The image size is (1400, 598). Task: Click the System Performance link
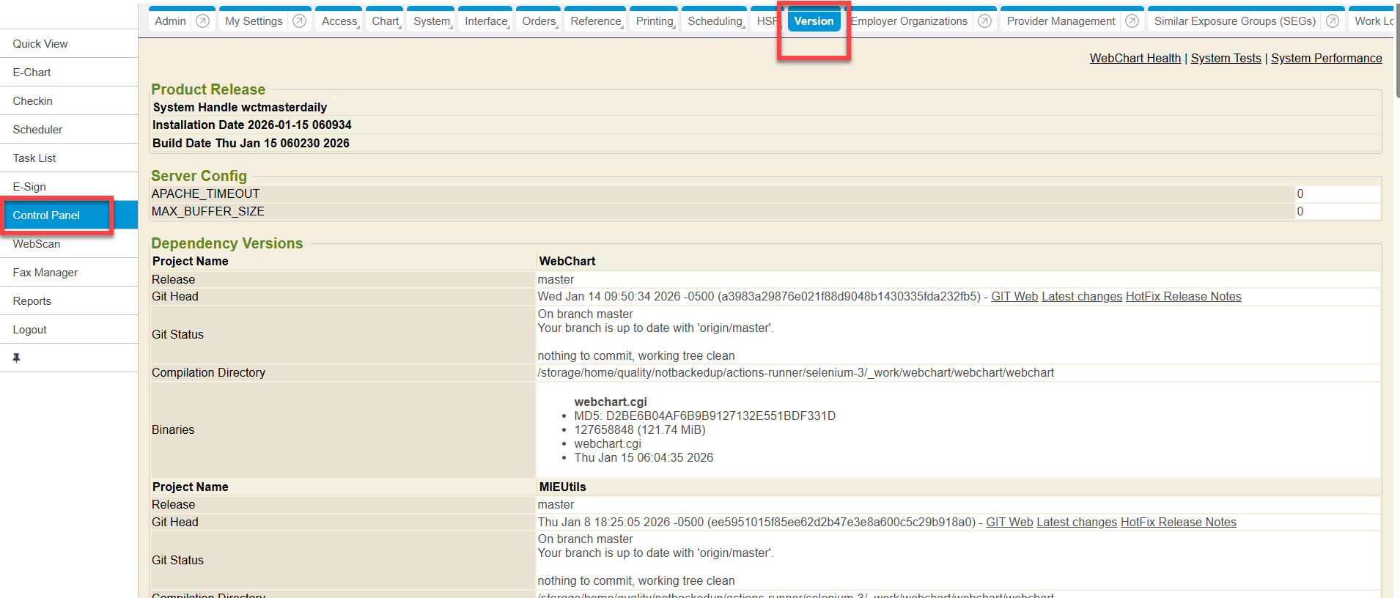pyautogui.click(x=1326, y=59)
